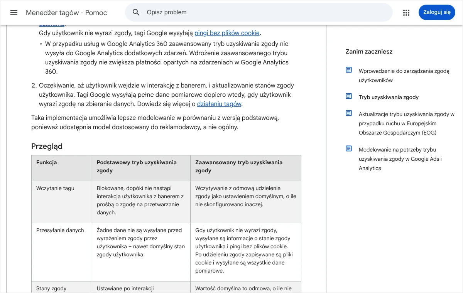The height and width of the screenshot is (293, 463).
Task: Click the Przesyłanie danych table cell
Action: 62,252
